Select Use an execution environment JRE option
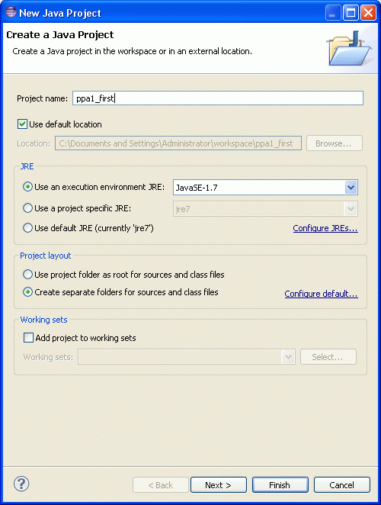The width and height of the screenshot is (381, 505). coord(27,187)
